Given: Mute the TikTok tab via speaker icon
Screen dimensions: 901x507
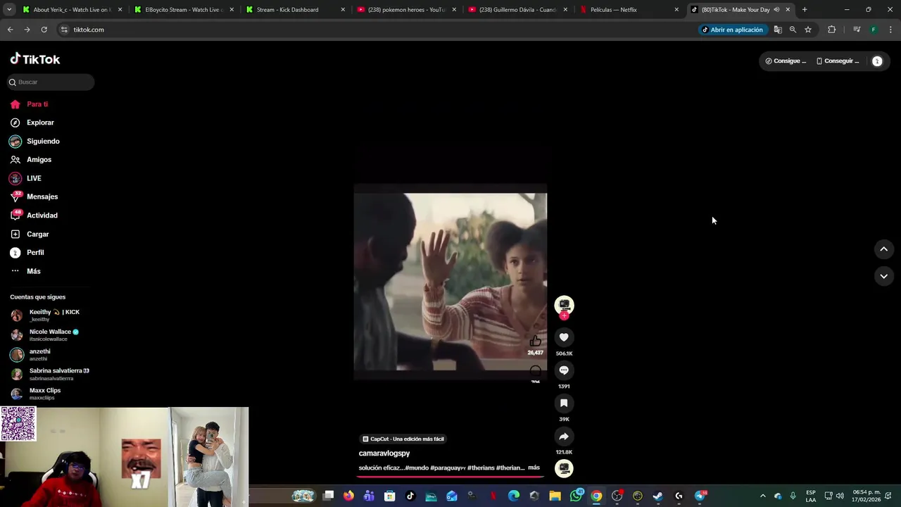Looking at the screenshot, I should 776,10.
